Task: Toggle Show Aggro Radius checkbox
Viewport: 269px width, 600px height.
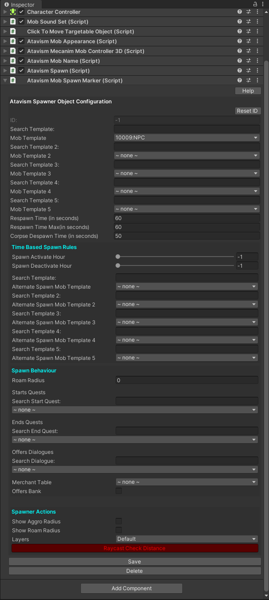Action: [119, 521]
